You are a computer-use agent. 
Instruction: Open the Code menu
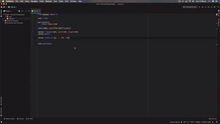click(41, 1)
